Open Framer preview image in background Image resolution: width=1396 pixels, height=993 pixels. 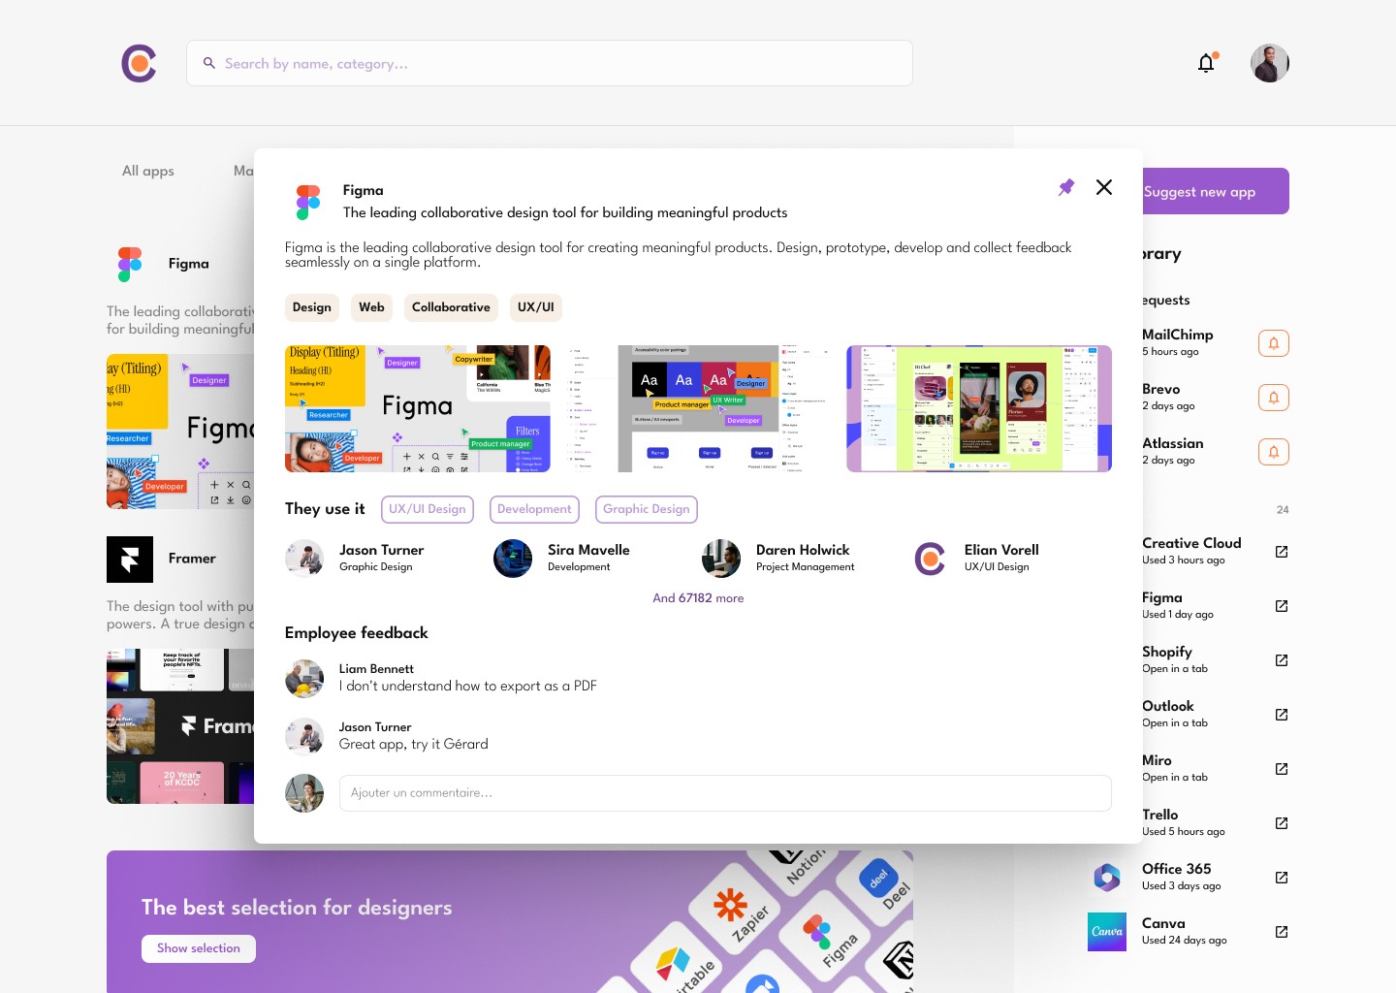click(x=180, y=726)
